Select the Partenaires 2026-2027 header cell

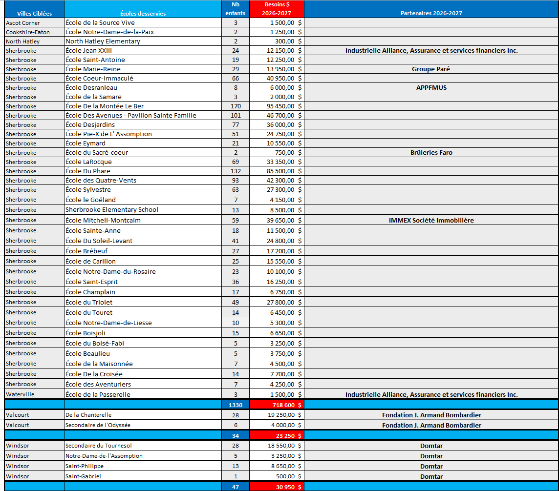[x=431, y=9]
